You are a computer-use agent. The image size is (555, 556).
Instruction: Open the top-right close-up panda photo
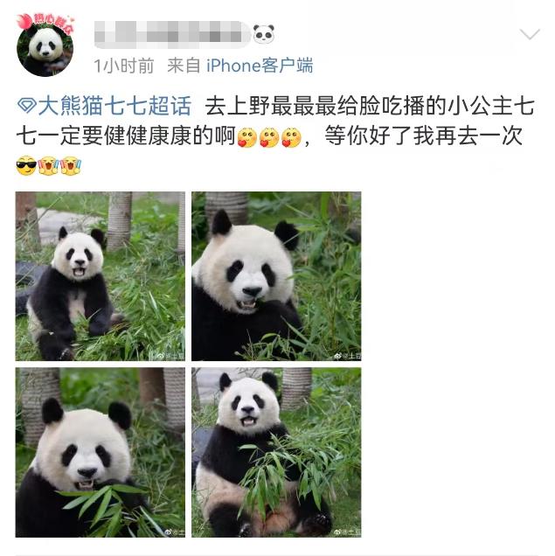(x=276, y=276)
